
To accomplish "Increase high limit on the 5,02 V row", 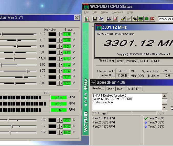I will [61, 84].
